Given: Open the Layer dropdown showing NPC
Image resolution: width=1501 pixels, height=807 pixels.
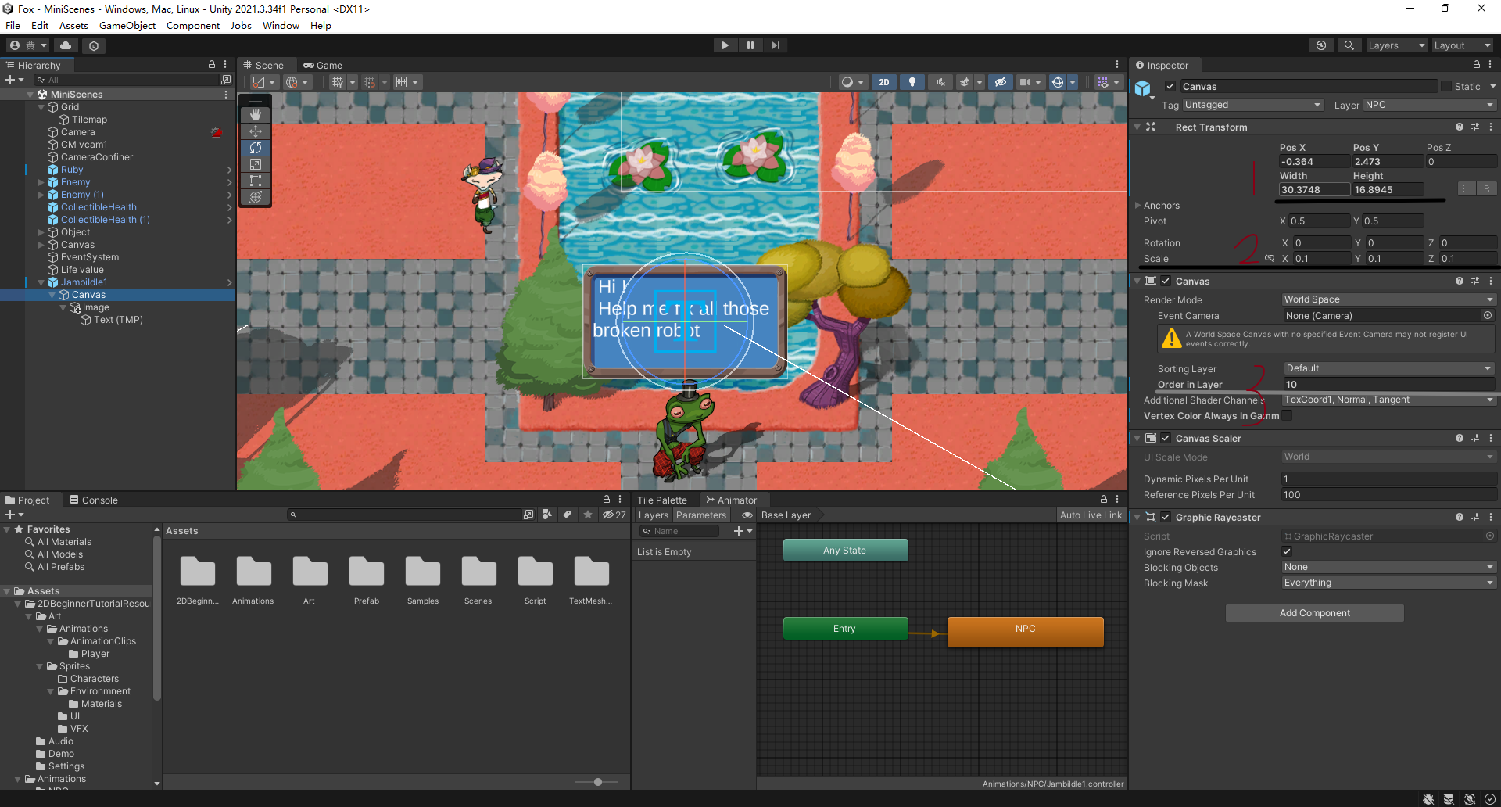Looking at the screenshot, I should tap(1430, 105).
